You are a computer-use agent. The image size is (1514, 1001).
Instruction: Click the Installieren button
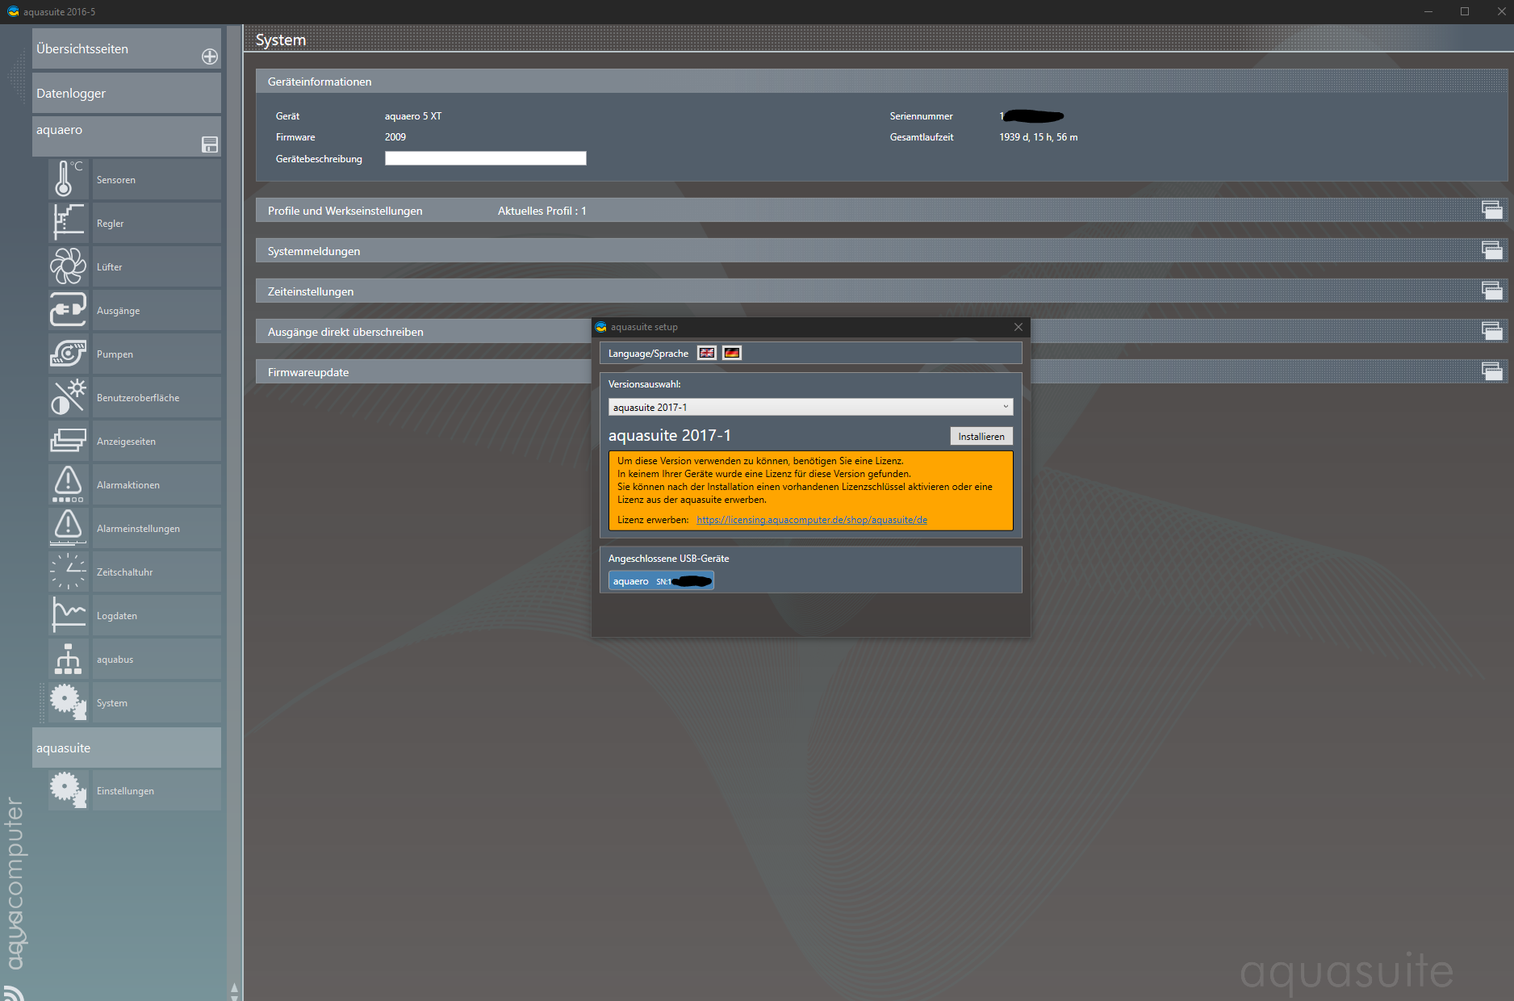tap(981, 436)
